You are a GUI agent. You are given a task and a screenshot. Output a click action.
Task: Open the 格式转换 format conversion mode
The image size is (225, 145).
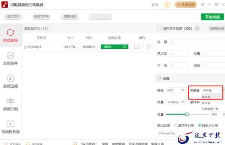[x=10, y=36]
